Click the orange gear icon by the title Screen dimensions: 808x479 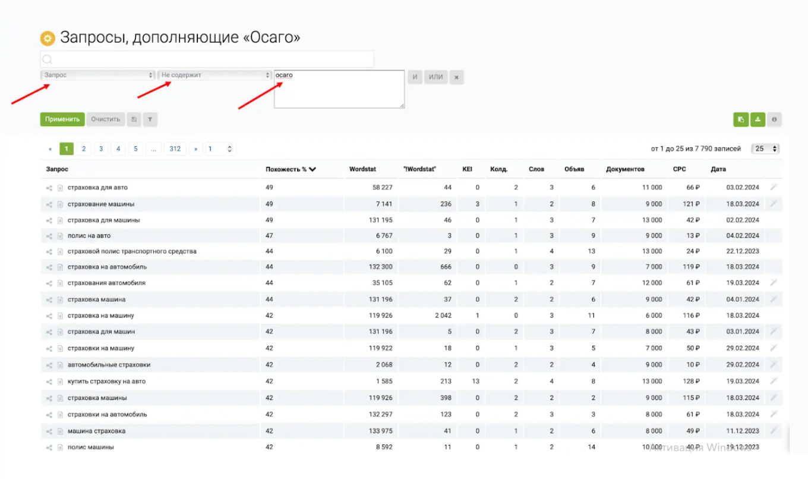[x=48, y=39]
